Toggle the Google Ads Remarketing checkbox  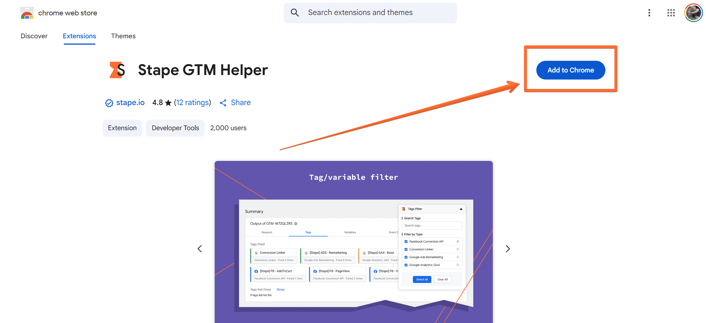[406, 257]
